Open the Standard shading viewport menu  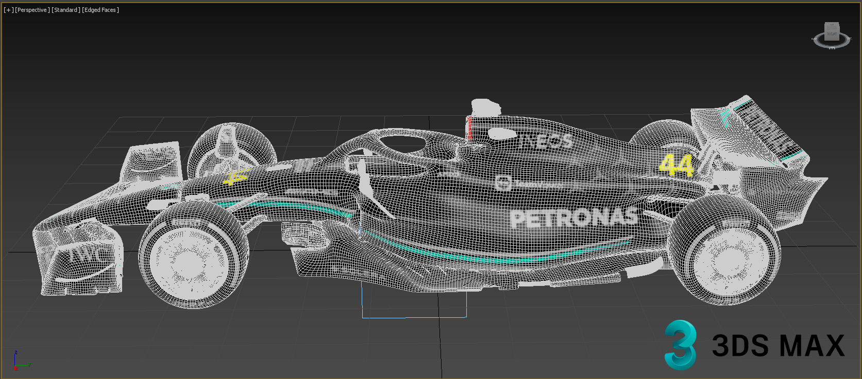tap(66, 10)
